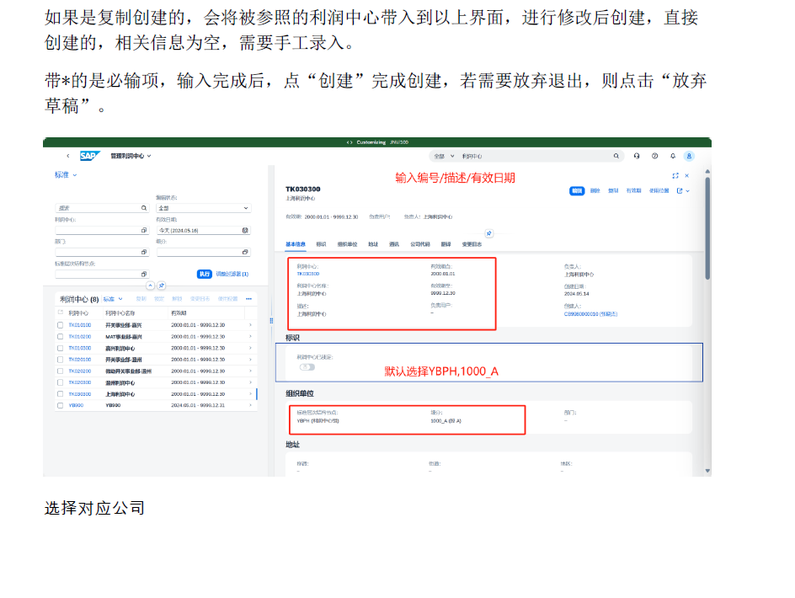Click the back arrow beside SAP logo
This screenshot has height=598, width=795.
[68, 156]
